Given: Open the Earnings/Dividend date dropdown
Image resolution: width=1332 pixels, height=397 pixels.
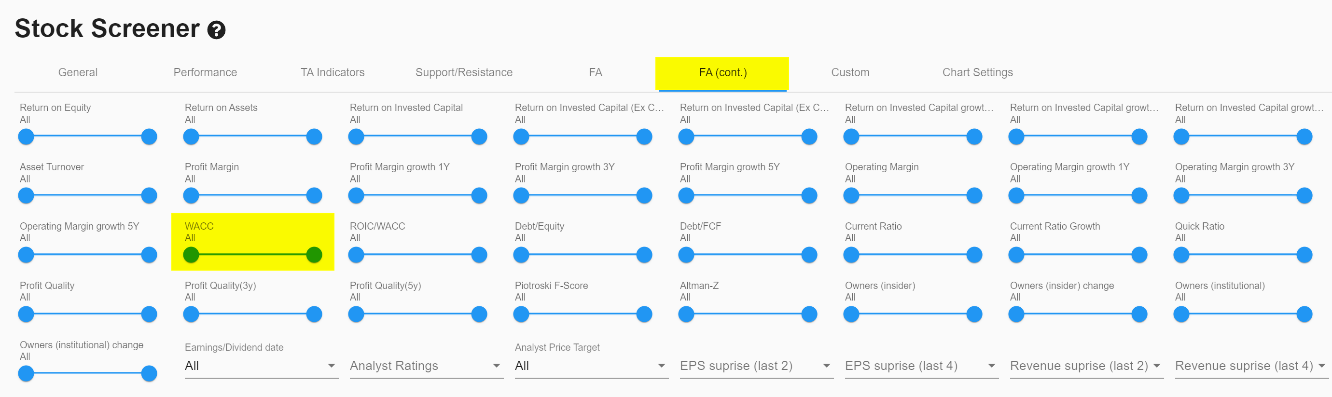Looking at the screenshot, I should click(261, 366).
